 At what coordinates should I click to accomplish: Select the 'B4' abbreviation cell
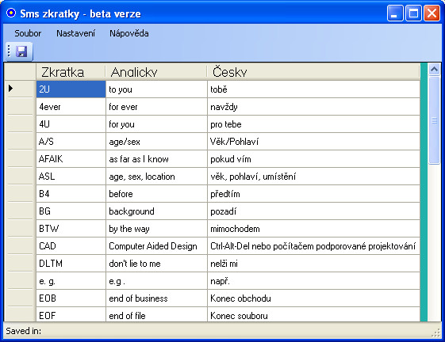click(71, 194)
